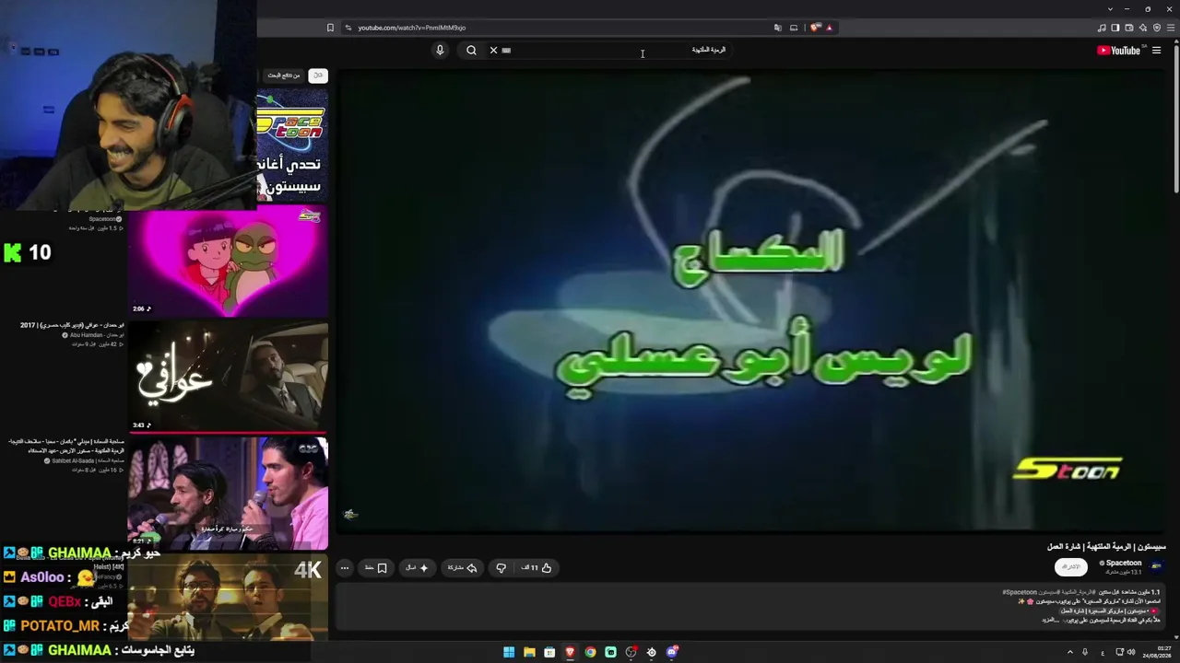The height and width of the screenshot is (663, 1180).
Task: Save the video to a playlist
Action: tap(376, 568)
